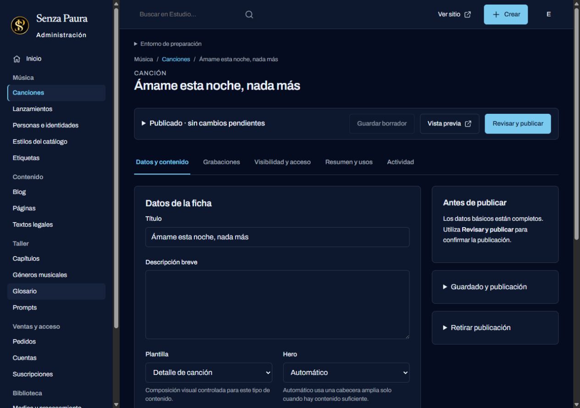Open the Plantilla dropdown
The width and height of the screenshot is (580, 408).
coord(209,373)
